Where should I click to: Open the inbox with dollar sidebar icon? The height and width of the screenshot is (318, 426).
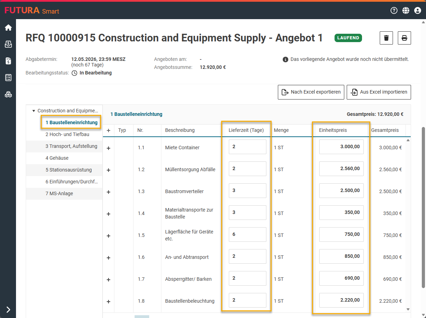[x=8, y=45]
